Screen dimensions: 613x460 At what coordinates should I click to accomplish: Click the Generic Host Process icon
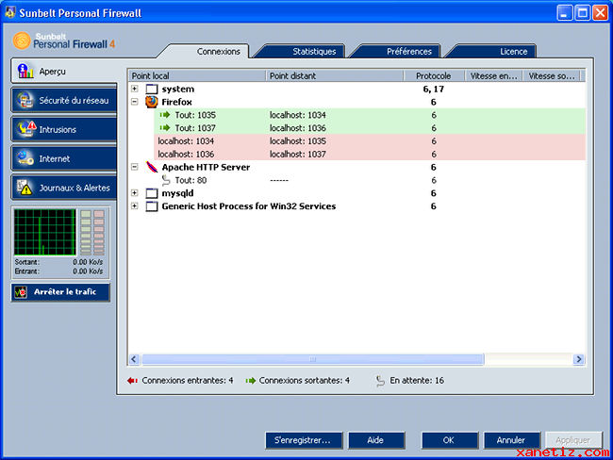click(x=152, y=206)
